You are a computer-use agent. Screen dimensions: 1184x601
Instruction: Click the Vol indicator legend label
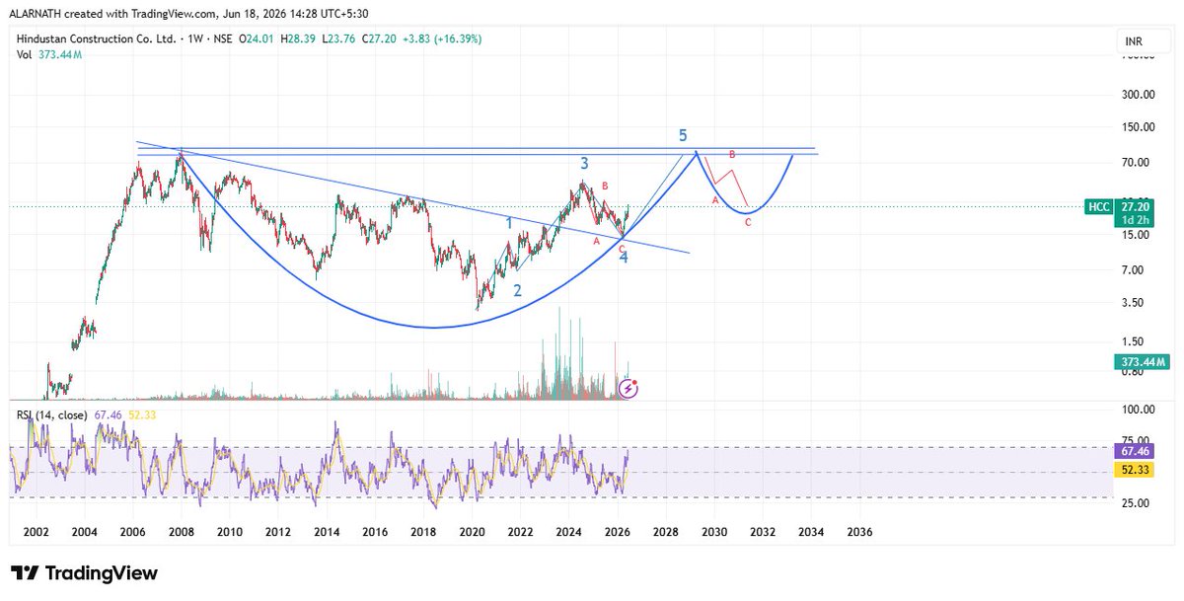pos(24,53)
